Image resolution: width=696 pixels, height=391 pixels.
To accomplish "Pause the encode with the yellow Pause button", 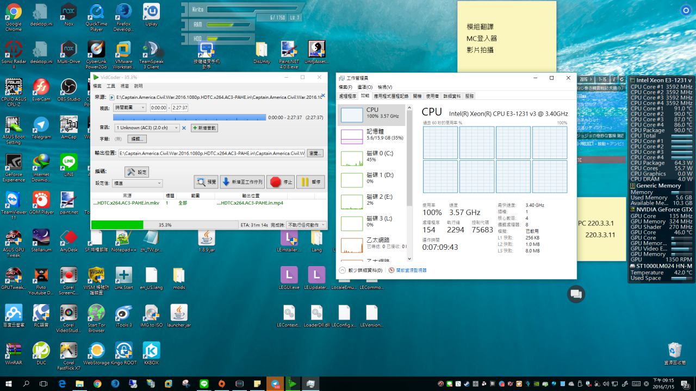I will tap(311, 182).
